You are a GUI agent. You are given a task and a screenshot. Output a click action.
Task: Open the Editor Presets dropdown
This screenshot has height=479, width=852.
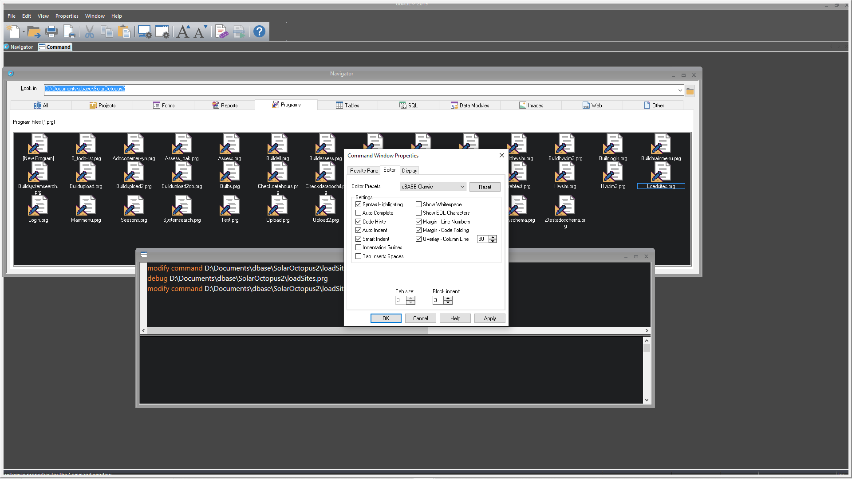click(462, 187)
